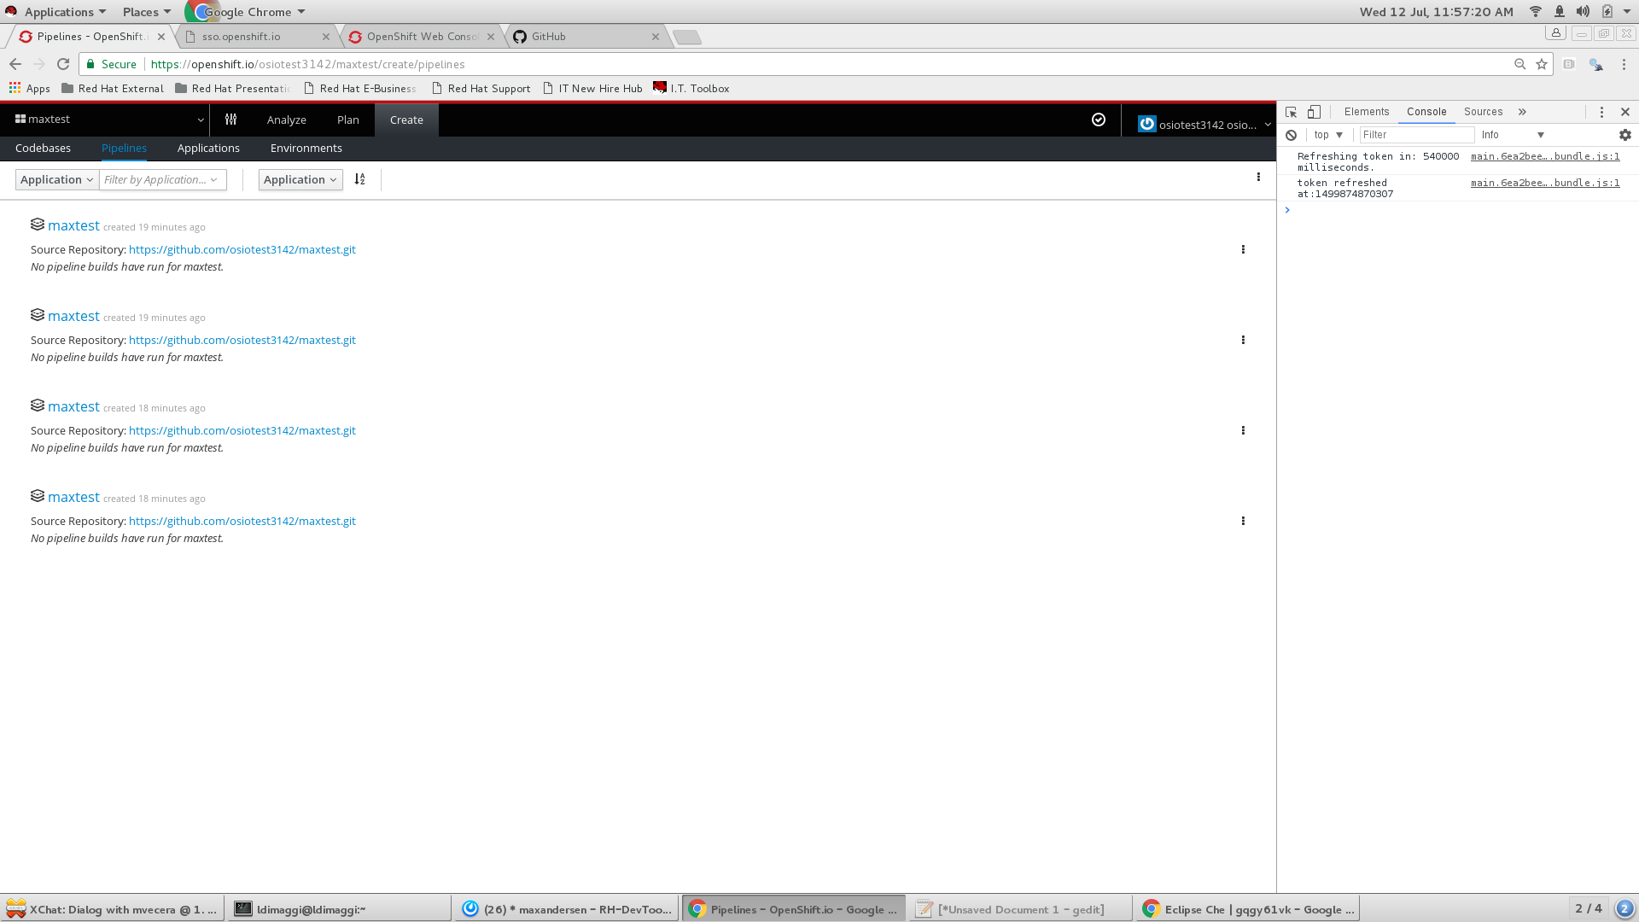The height and width of the screenshot is (922, 1639).
Task: Expand the maxtest space dropdown in navbar
Action: (201, 120)
